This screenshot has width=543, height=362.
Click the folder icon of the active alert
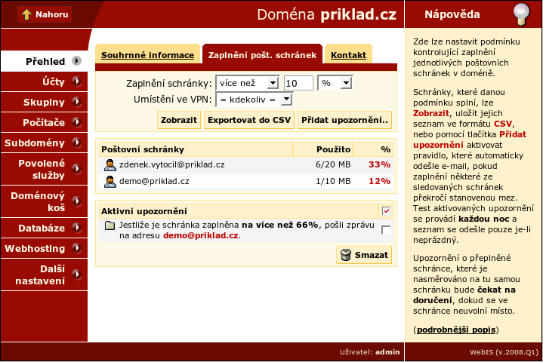(110, 225)
